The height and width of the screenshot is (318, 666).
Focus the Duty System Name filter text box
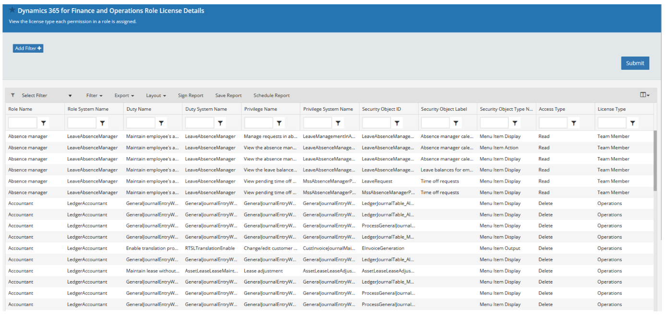tap(199, 123)
